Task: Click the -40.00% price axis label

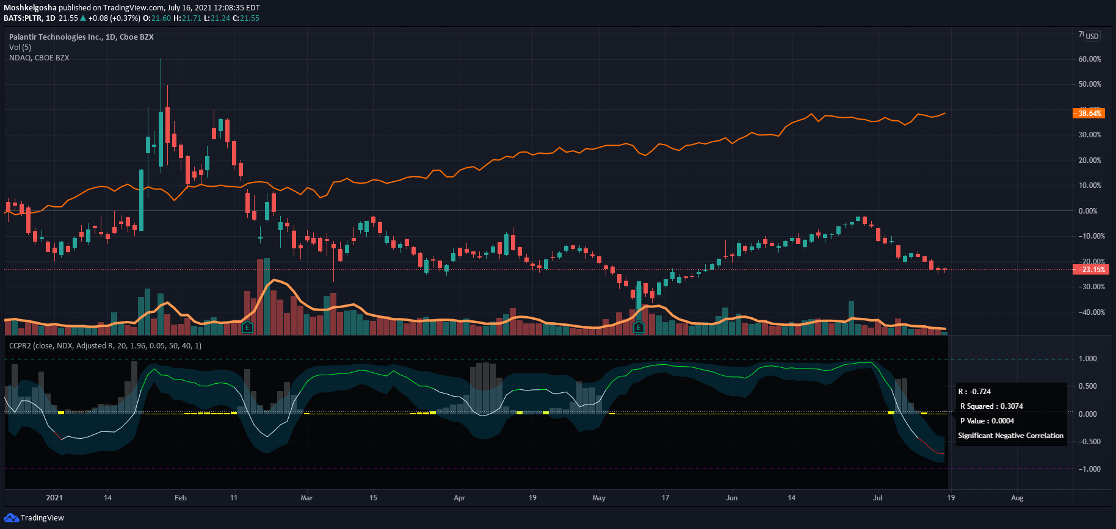Action: coord(1091,312)
